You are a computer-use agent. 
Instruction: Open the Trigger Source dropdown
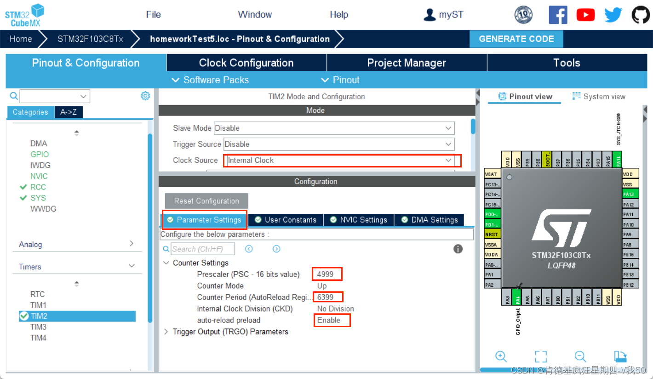(x=339, y=144)
